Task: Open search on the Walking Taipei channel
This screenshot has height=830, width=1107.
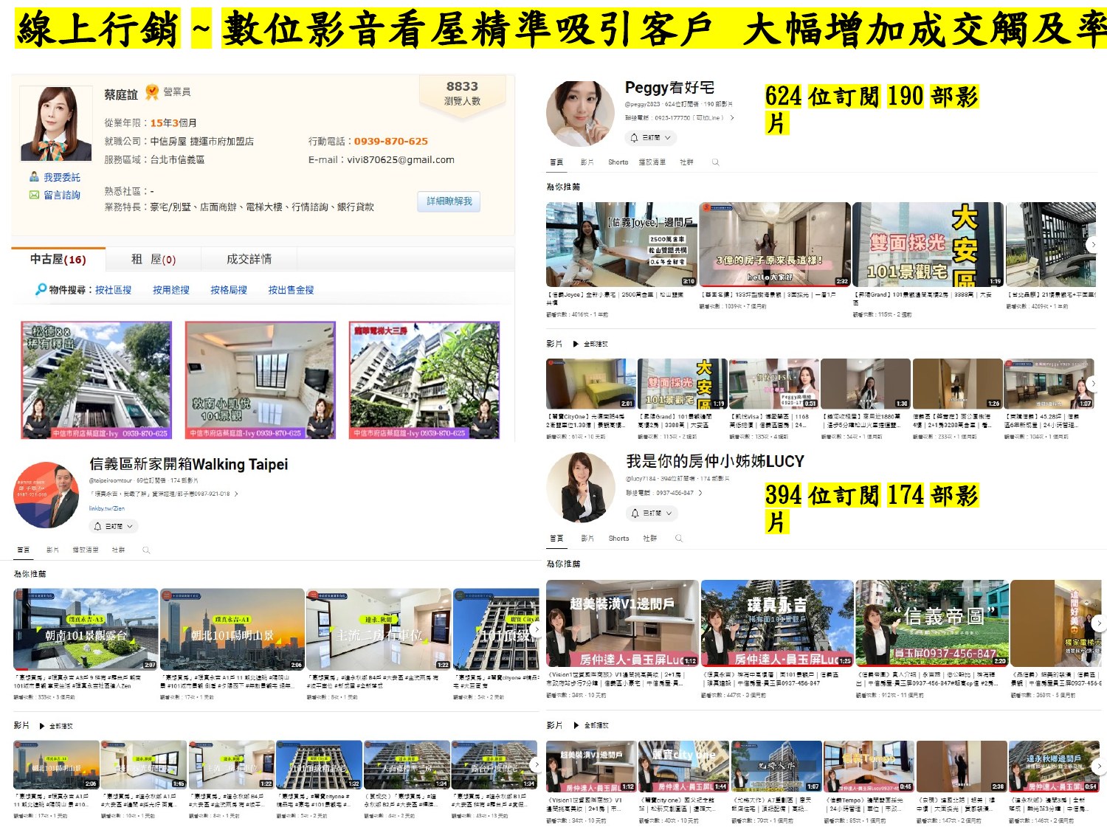Action: pyautogui.click(x=146, y=550)
